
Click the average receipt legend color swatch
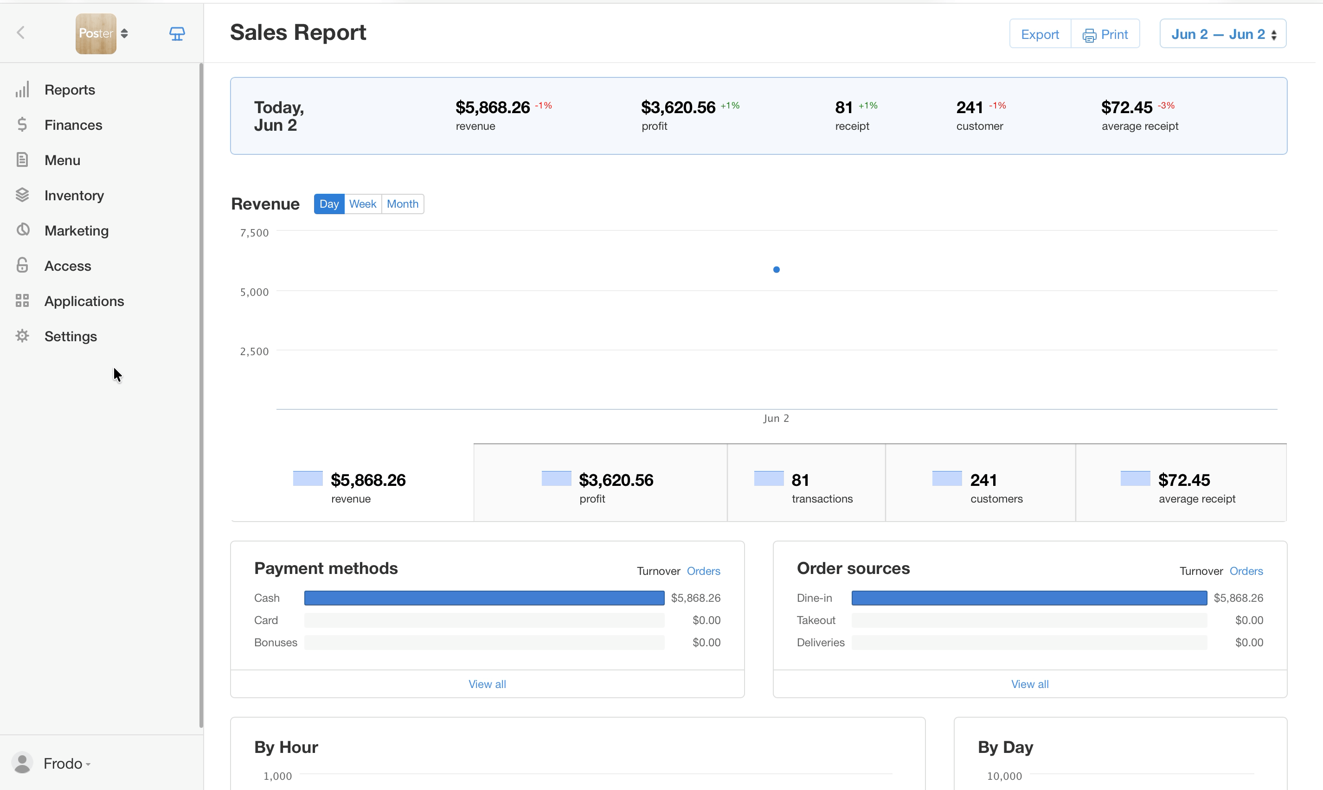tap(1136, 478)
